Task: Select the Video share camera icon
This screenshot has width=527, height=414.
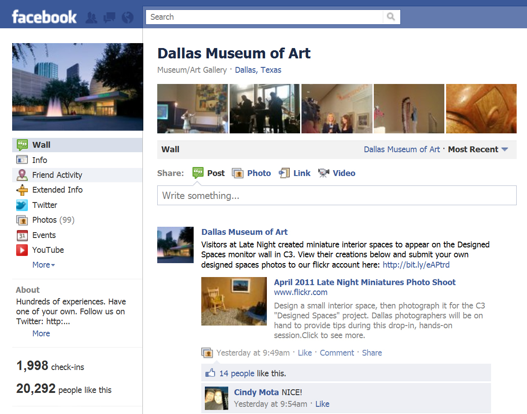Action: click(323, 173)
